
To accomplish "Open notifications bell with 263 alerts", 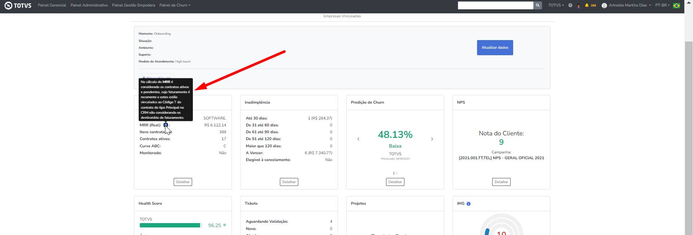I will pos(590,5).
